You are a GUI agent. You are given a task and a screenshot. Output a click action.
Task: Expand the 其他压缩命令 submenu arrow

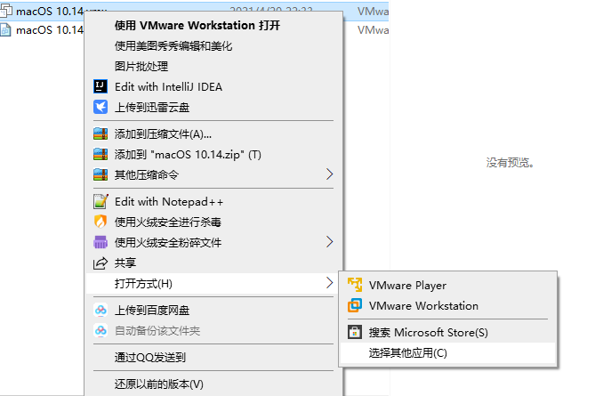(x=329, y=174)
